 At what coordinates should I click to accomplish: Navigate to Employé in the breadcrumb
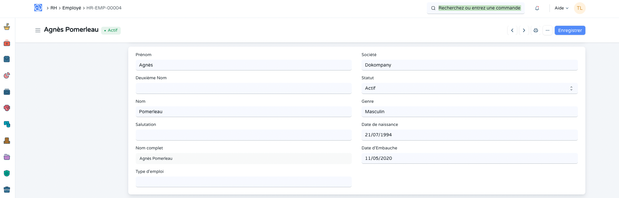pyautogui.click(x=72, y=8)
